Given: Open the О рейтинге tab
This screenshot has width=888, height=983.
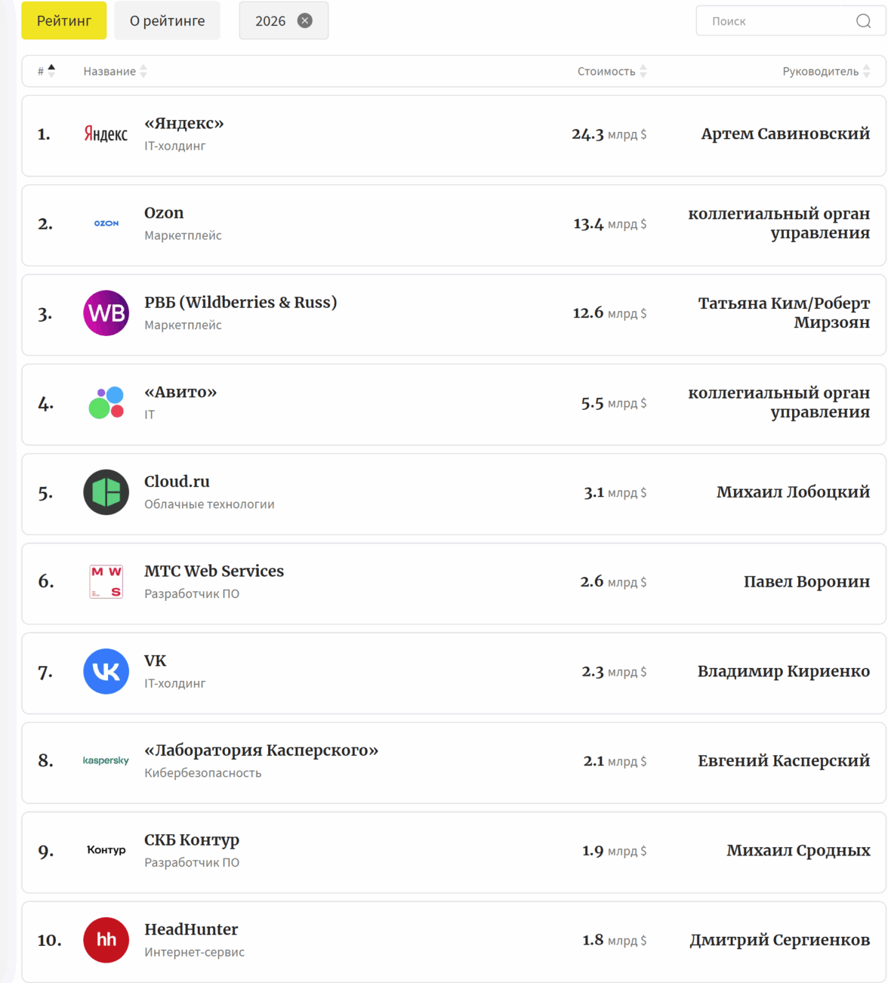Looking at the screenshot, I should click(167, 20).
